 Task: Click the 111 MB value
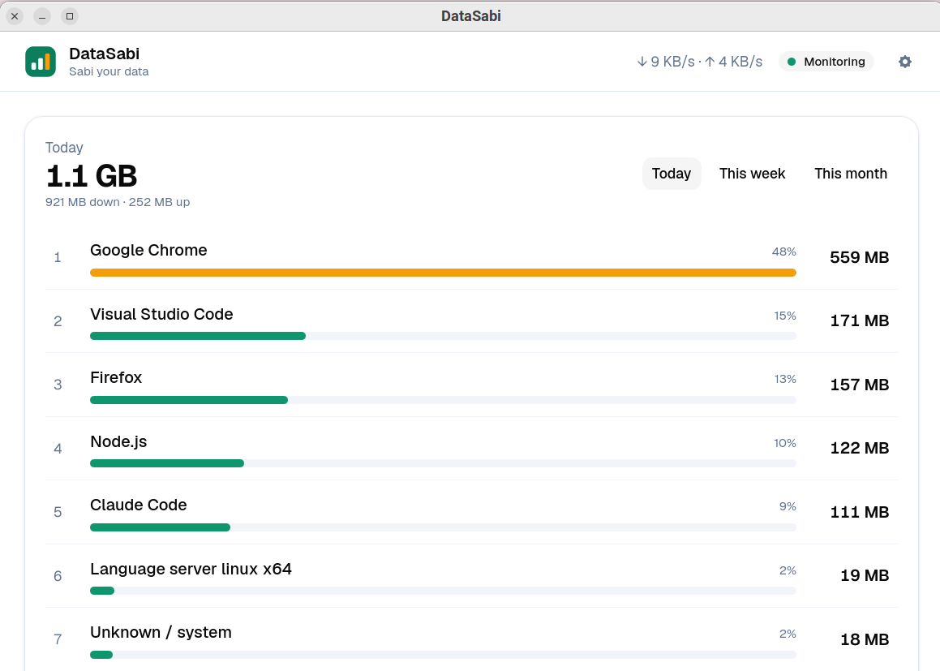click(x=859, y=512)
